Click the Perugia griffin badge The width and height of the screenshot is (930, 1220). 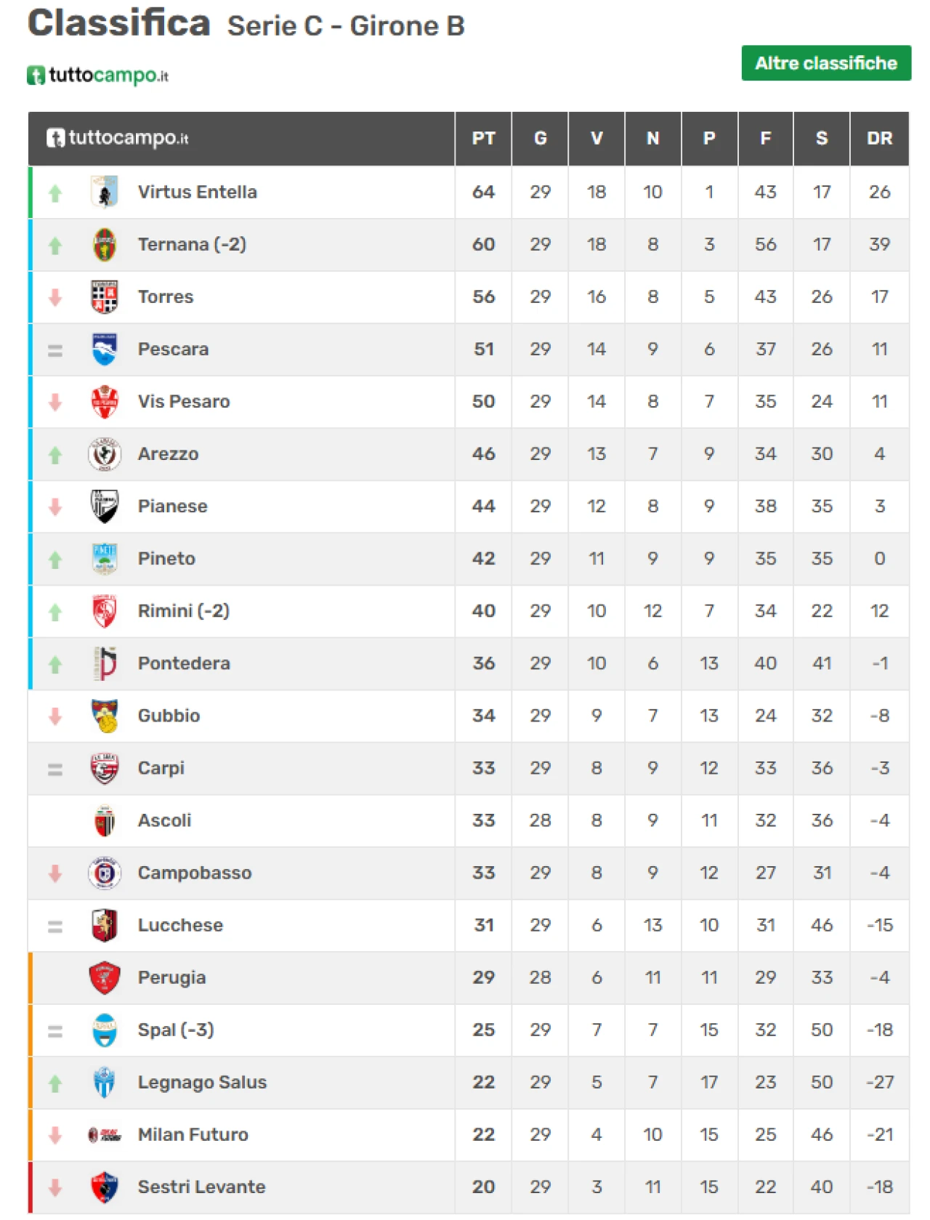coord(105,977)
